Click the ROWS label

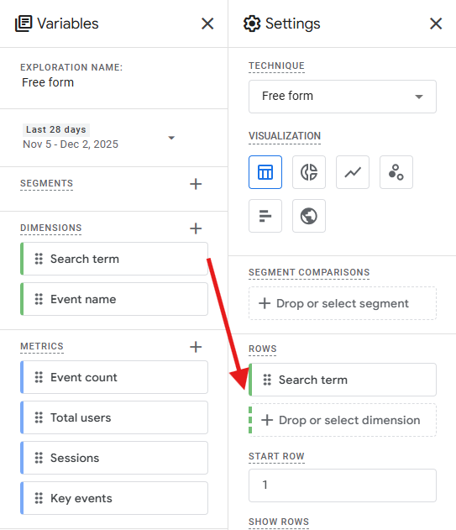tap(263, 349)
